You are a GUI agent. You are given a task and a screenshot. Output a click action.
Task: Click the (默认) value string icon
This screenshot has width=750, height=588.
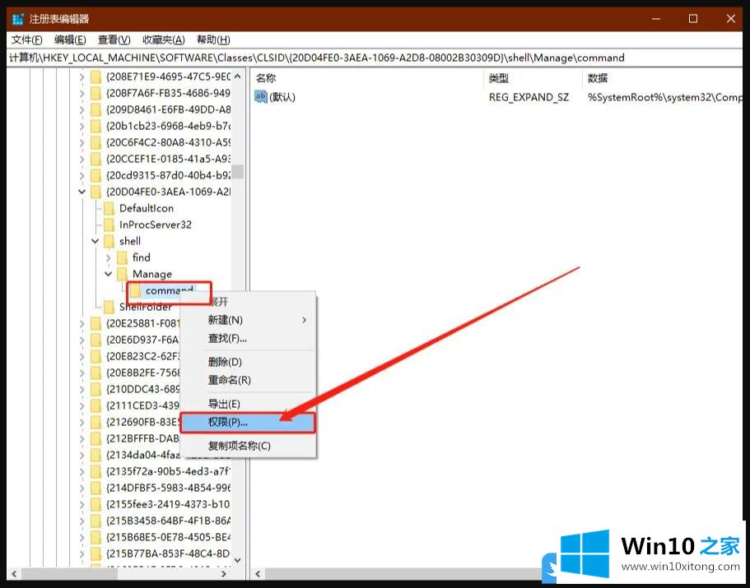tap(261, 97)
